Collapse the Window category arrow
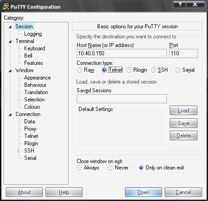This screenshot has height=201, width=208. pyautogui.click(x=10, y=71)
